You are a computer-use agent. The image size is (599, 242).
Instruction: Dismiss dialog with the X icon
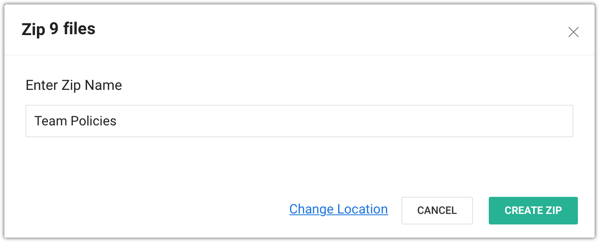pos(573,32)
